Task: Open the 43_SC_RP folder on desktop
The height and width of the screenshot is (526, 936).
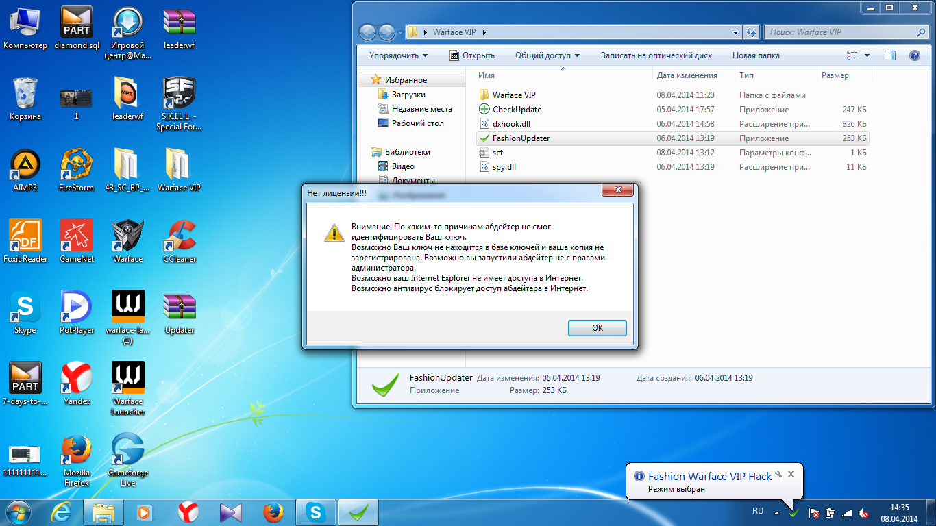Action: point(128,171)
